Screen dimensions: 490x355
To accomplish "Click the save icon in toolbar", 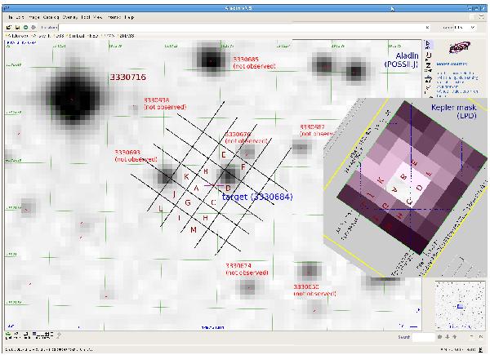I will (17, 27).
